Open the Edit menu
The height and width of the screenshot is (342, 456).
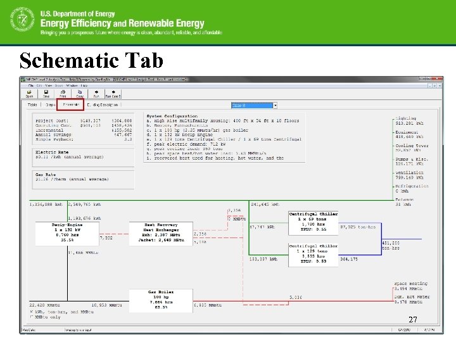pos(39,85)
